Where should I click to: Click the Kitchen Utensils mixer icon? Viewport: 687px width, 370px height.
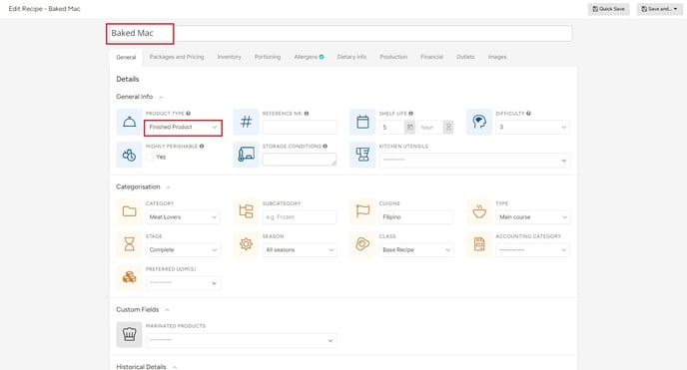click(362, 155)
